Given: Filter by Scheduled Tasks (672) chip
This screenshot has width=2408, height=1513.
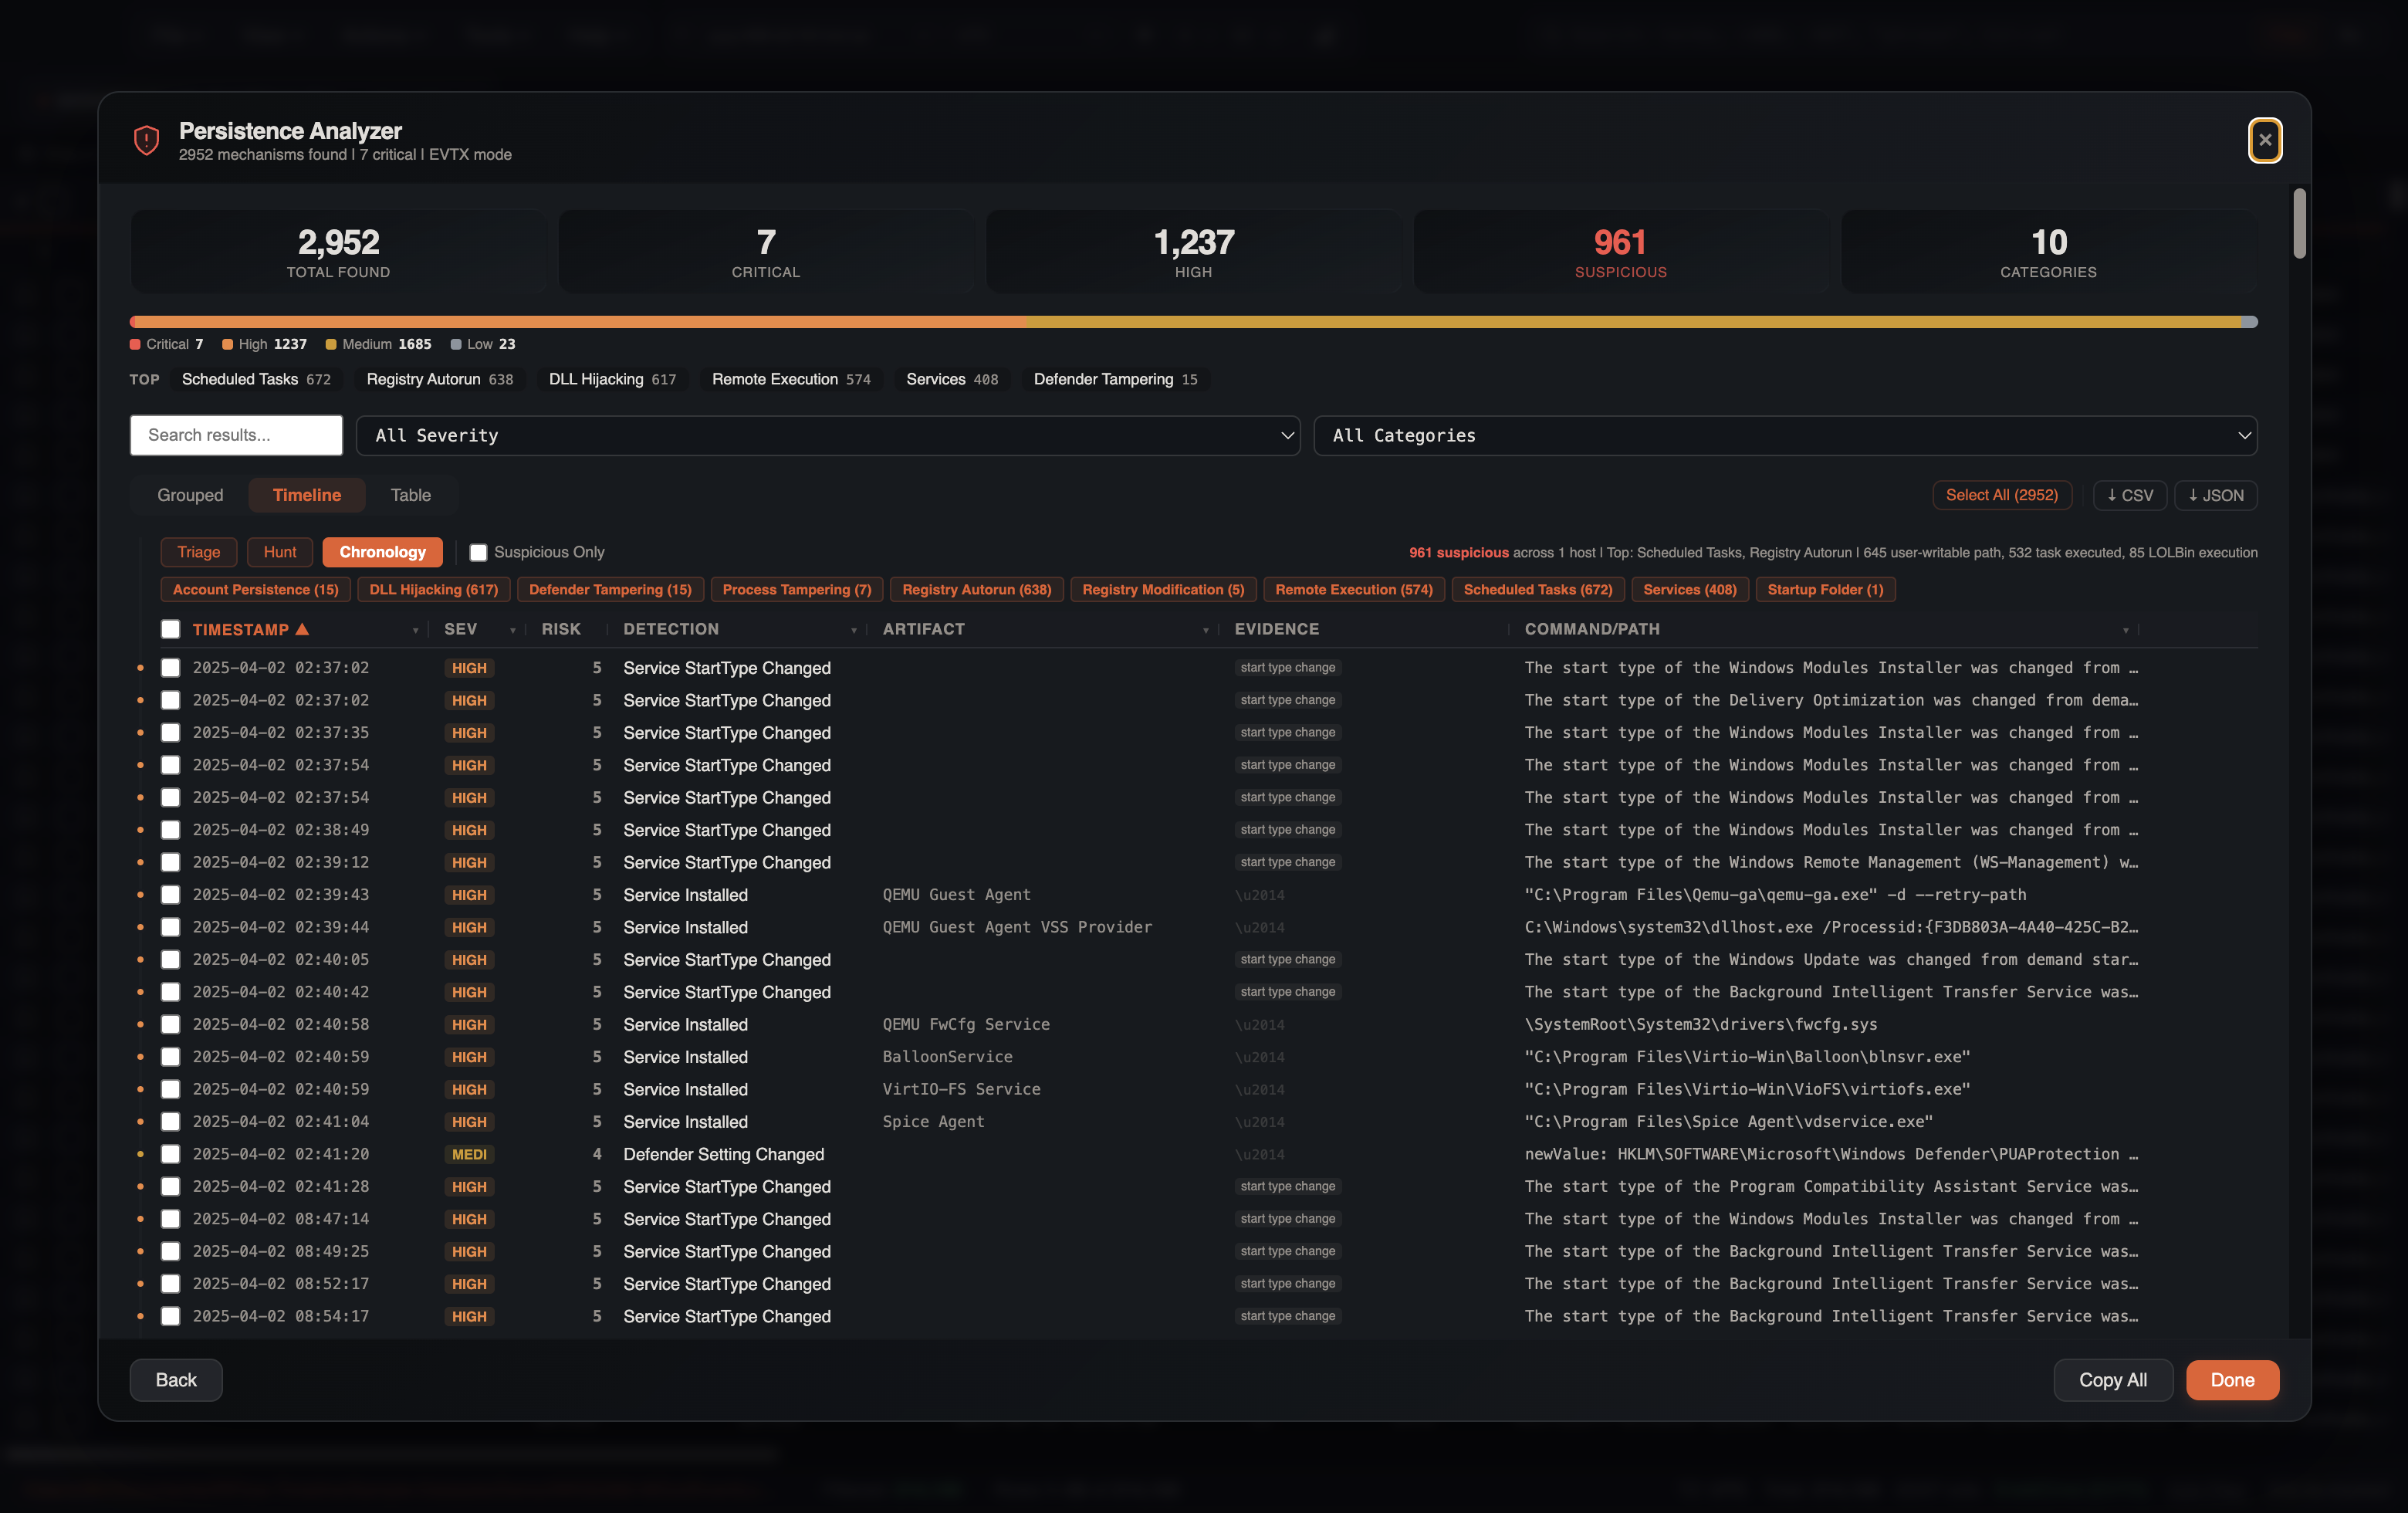Looking at the screenshot, I should point(1537,590).
